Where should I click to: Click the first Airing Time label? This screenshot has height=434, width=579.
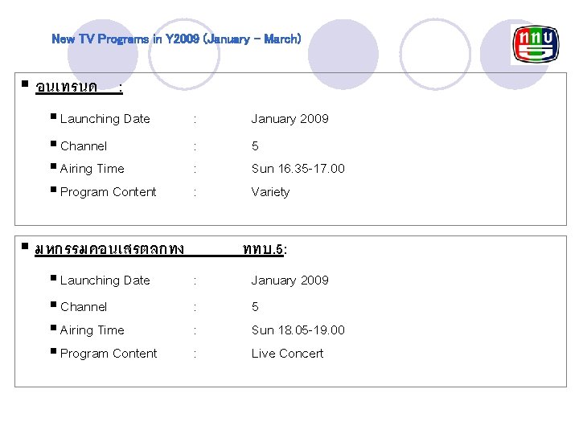click(92, 169)
